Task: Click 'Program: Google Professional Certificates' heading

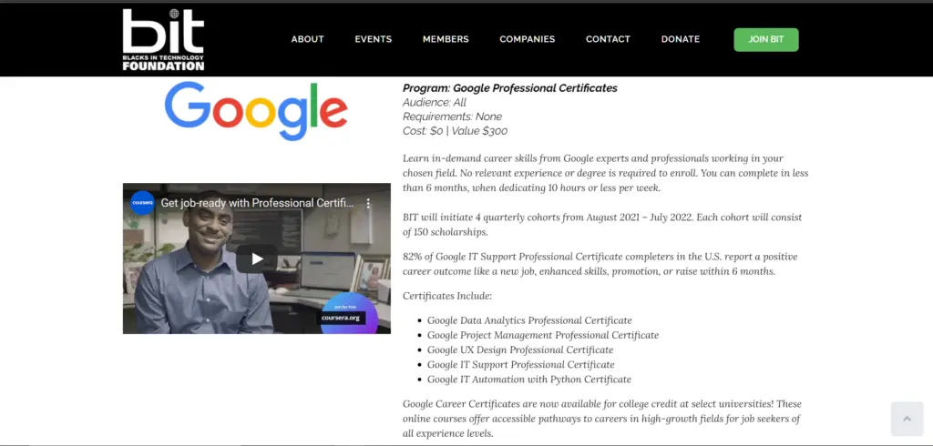Action: click(x=510, y=88)
